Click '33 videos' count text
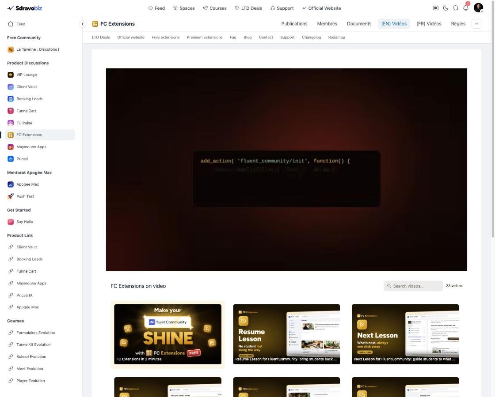Screen dimensions: 495x397 coord(454,286)
